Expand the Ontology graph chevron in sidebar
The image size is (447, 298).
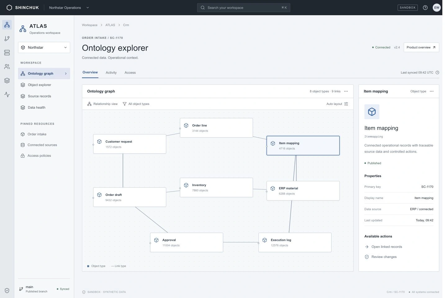tap(66, 74)
